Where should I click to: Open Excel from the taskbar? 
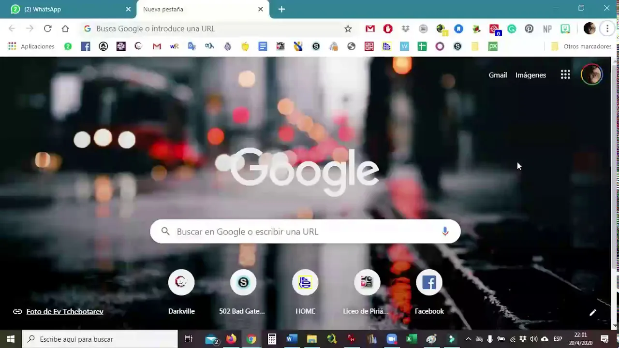pos(412,339)
